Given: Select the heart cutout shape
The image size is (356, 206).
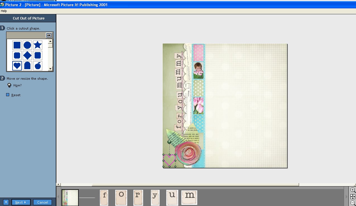Looking at the screenshot, I should 17,66.
